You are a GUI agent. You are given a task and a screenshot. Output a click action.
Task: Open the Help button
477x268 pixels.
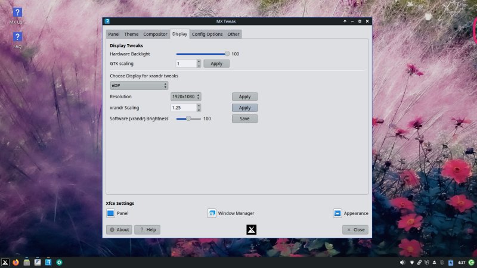(x=147, y=230)
